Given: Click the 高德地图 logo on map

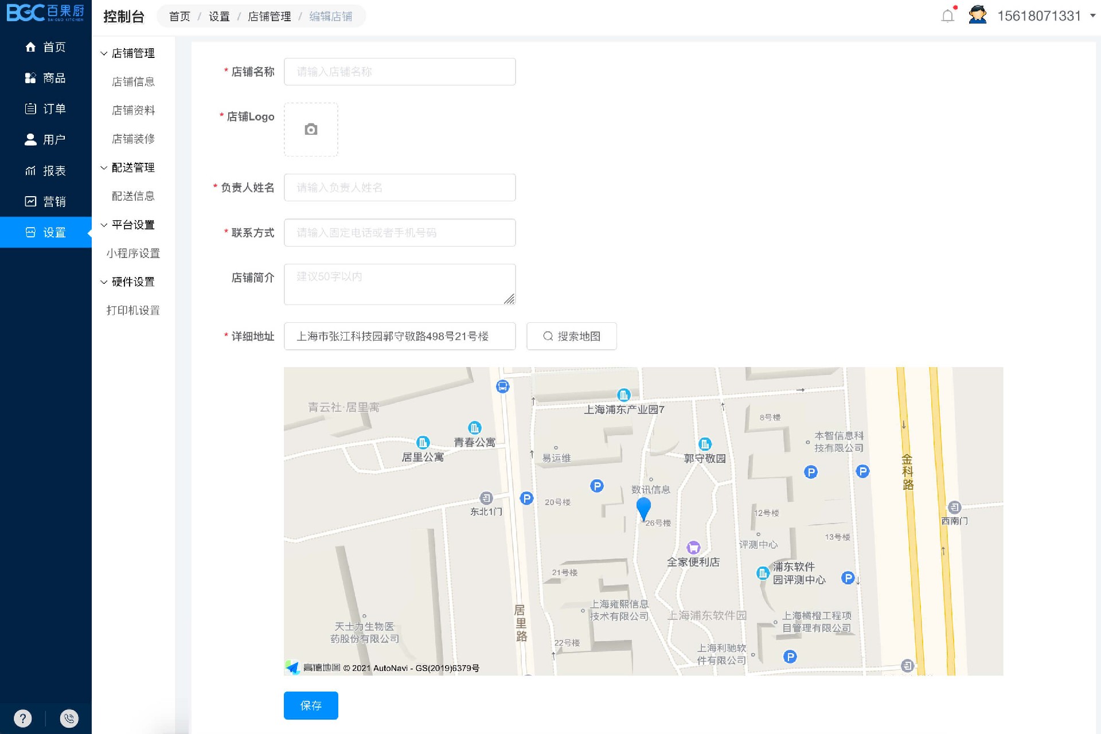Looking at the screenshot, I should 314,667.
